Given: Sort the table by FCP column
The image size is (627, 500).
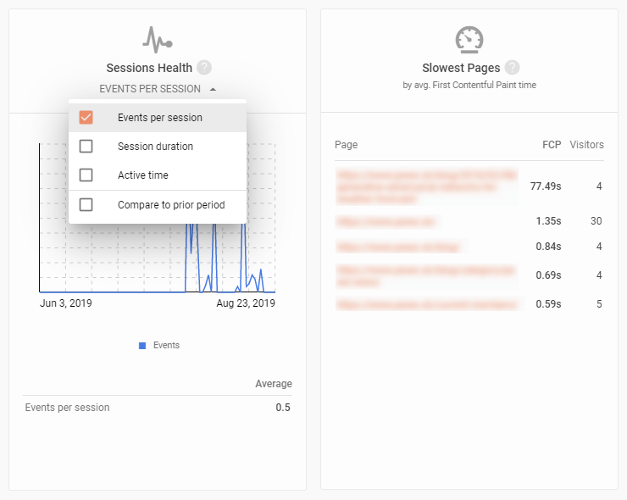Looking at the screenshot, I should point(552,145).
